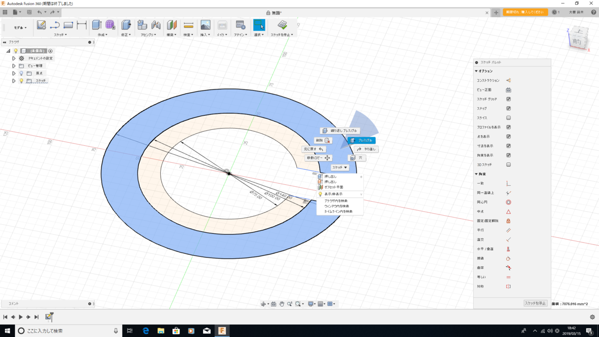Click the Create Sketch toolbar icon
Screen dimensions: 599x337
[41, 25]
